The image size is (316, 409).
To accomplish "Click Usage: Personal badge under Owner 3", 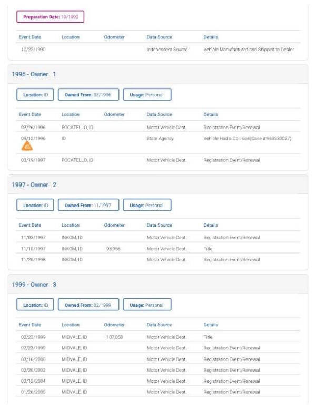I will pyautogui.click(x=147, y=305).
